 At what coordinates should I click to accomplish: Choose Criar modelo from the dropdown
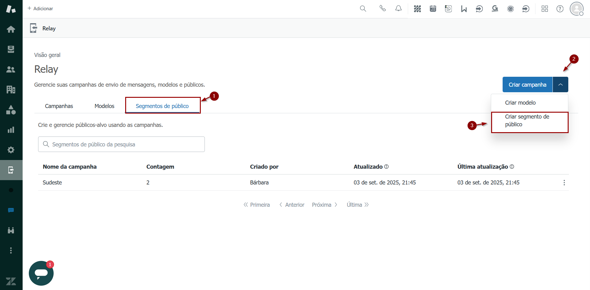(520, 103)
